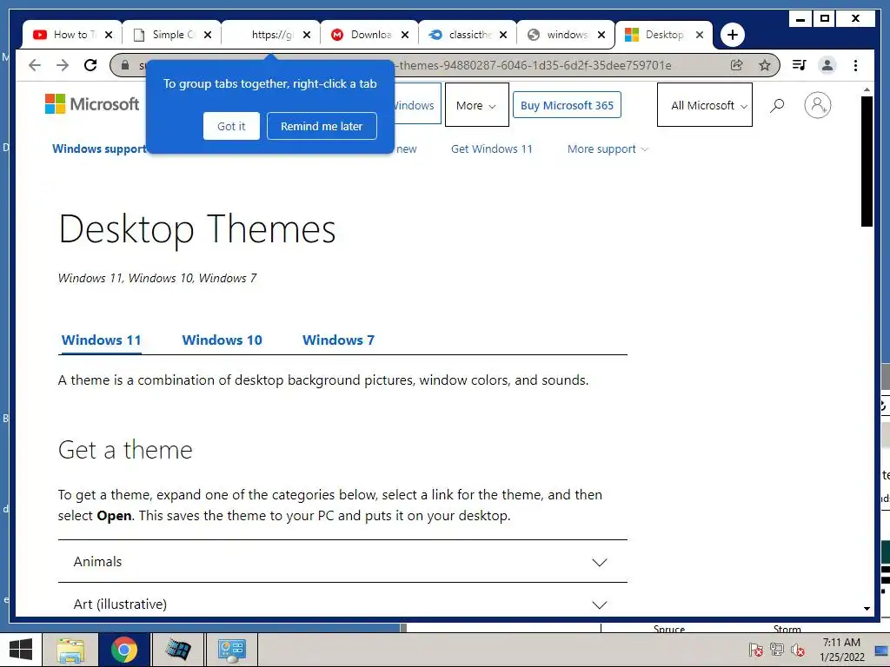Viewport: 890px width, 667px height.
Task: Sign in via the account circle icon
Action: click(x=817, y=105)
